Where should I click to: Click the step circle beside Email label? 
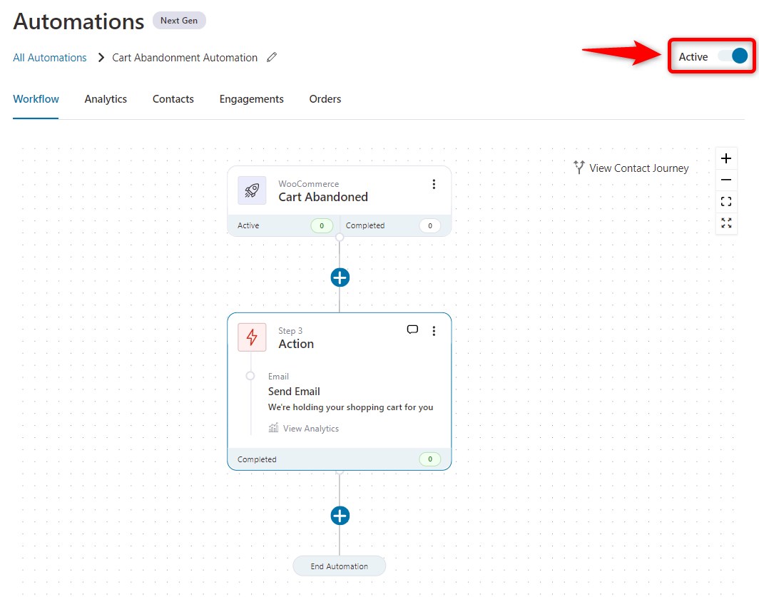point(250,376)
